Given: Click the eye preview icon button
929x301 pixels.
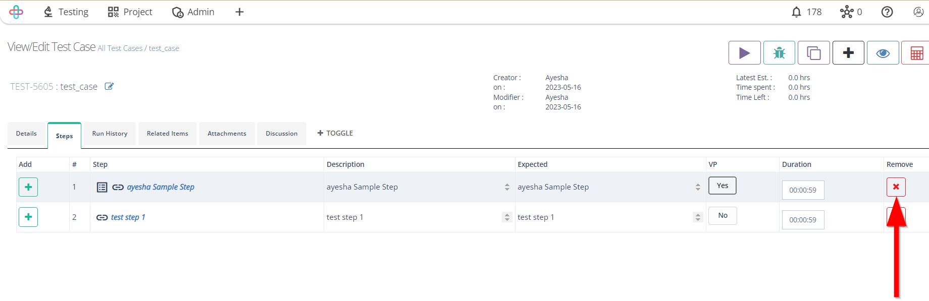Looking at the screenshot, I should [883, 53].
